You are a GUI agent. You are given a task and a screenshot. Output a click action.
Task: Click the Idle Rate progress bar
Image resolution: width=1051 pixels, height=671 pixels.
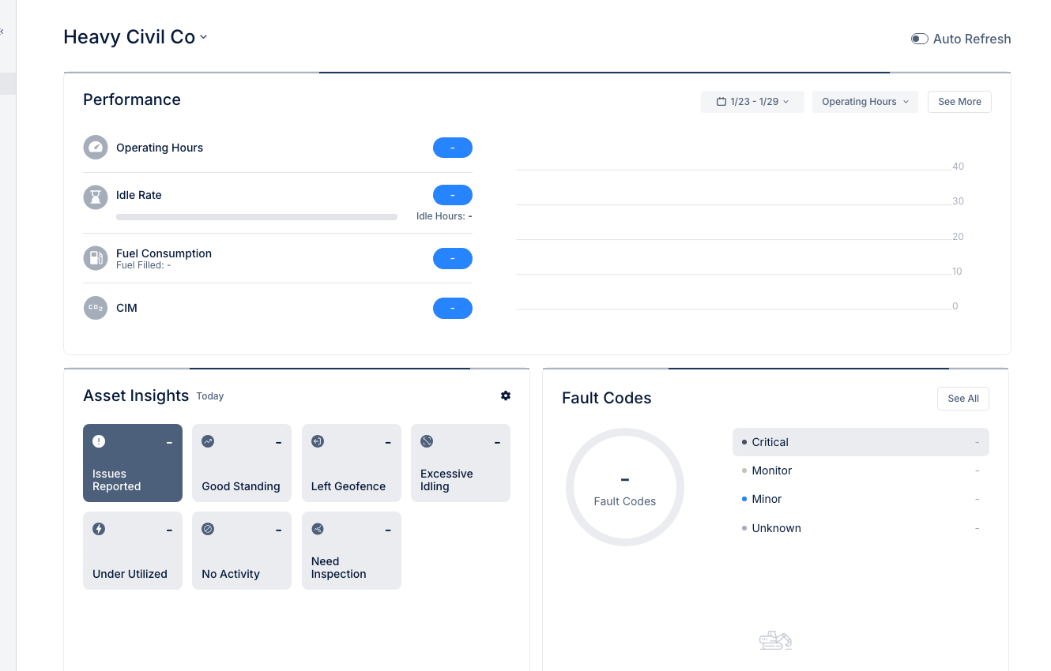pyautogui.click(x=256, y=216)
